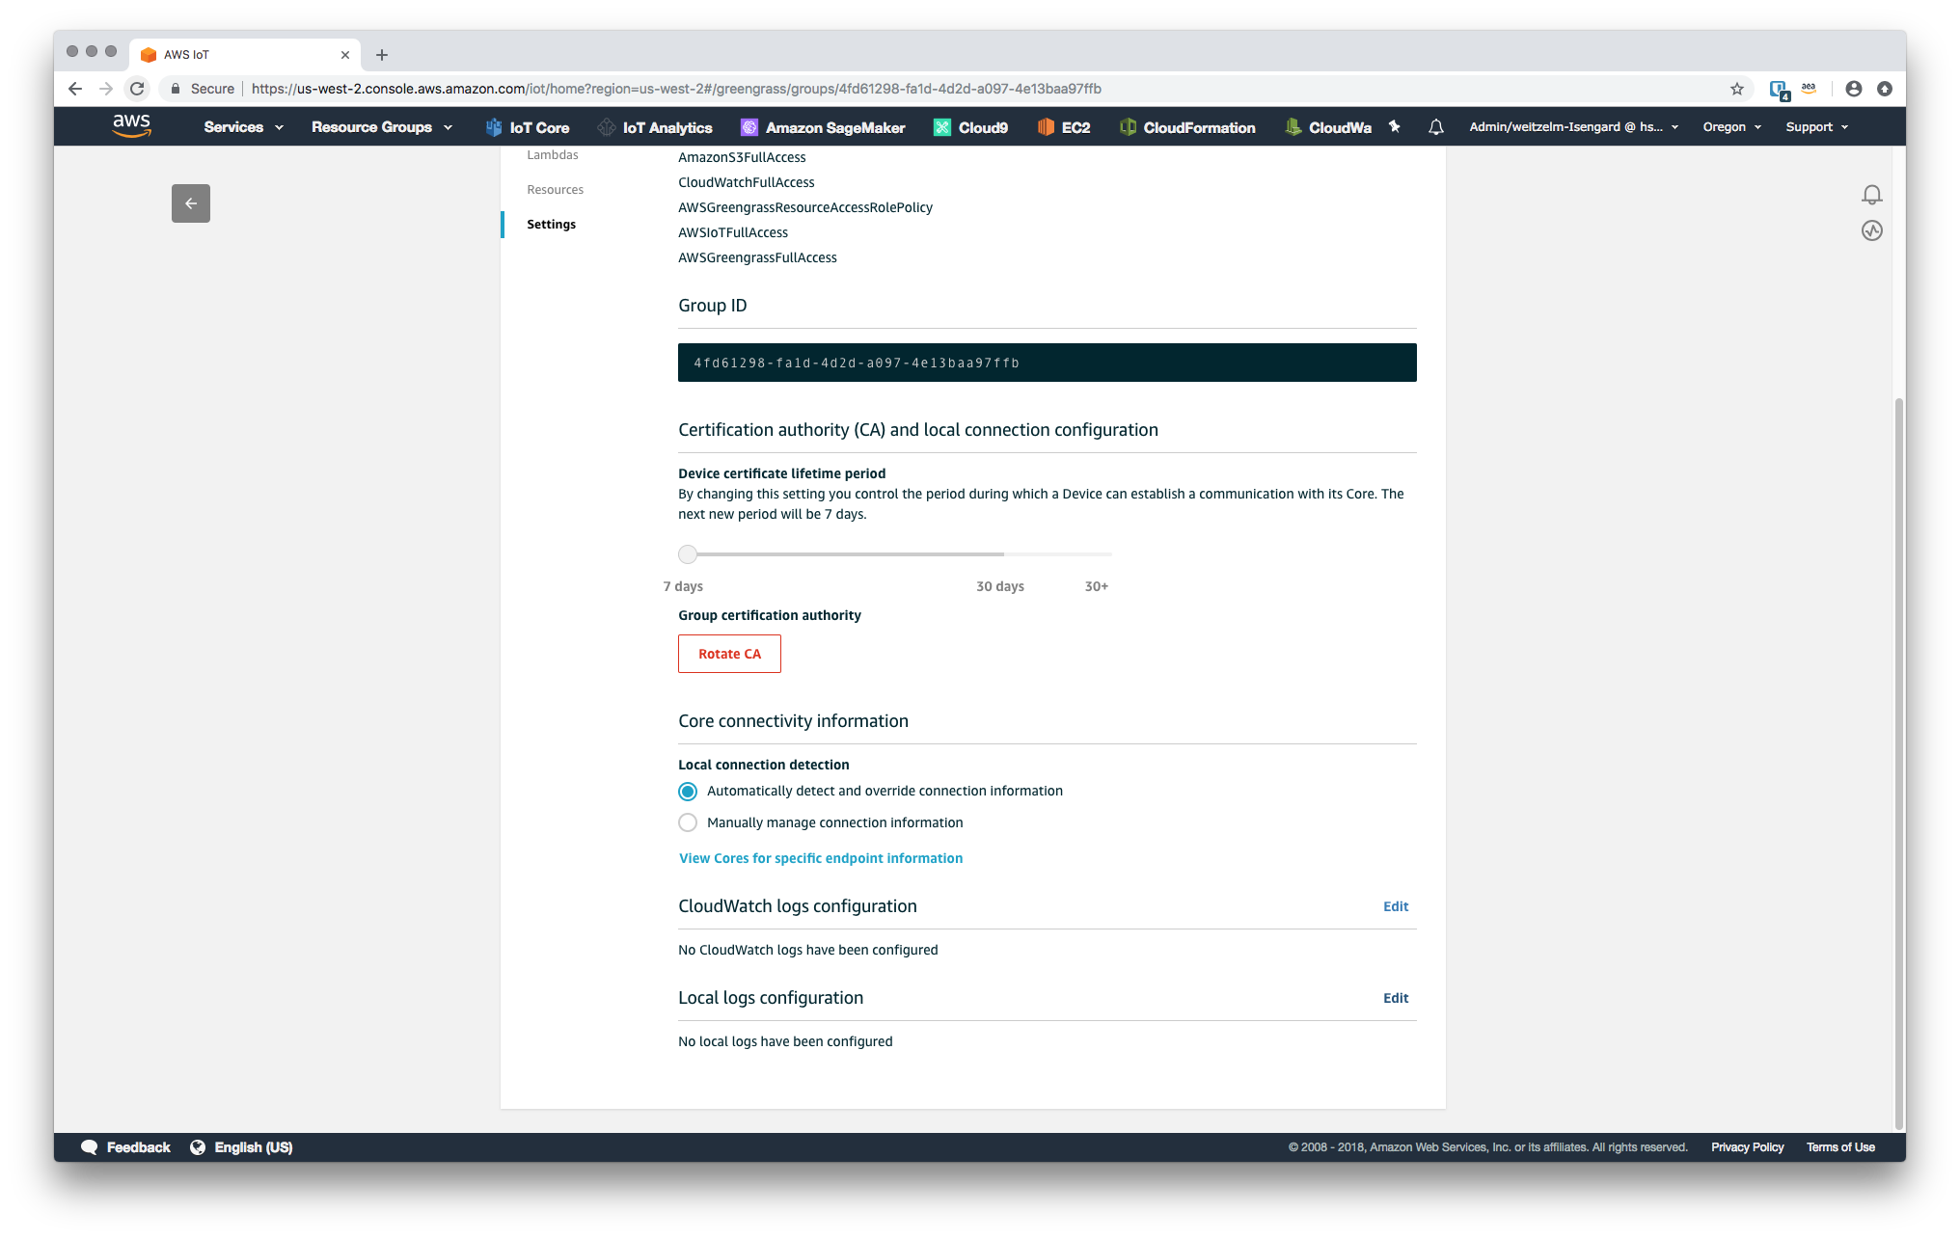The image size is (1960, 1239).
Task: Select Automatically detect and override connection information
Action: click(x=688, y=792)
